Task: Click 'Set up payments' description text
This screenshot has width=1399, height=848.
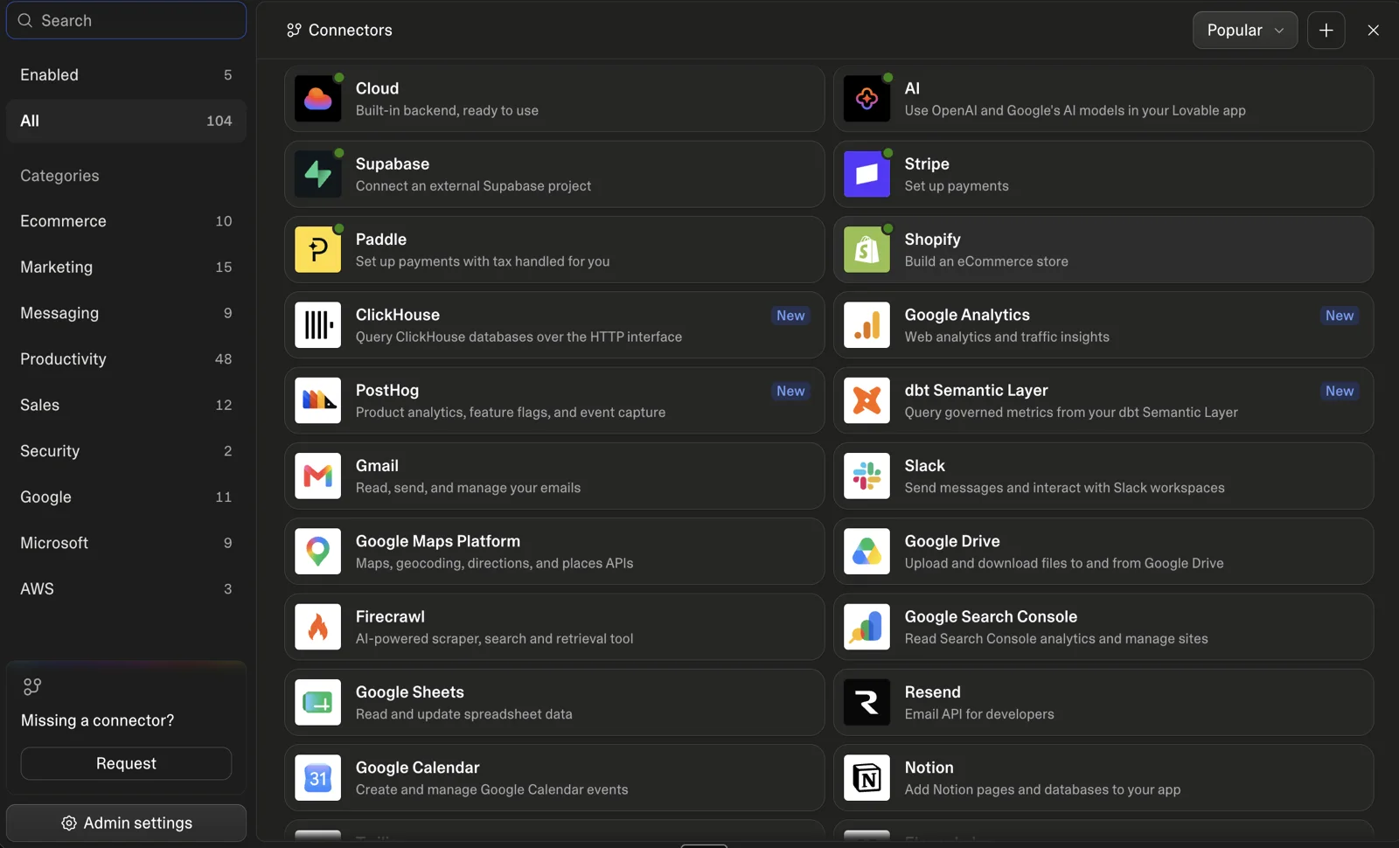Action: pyautogui.click(x=957, y=186)
